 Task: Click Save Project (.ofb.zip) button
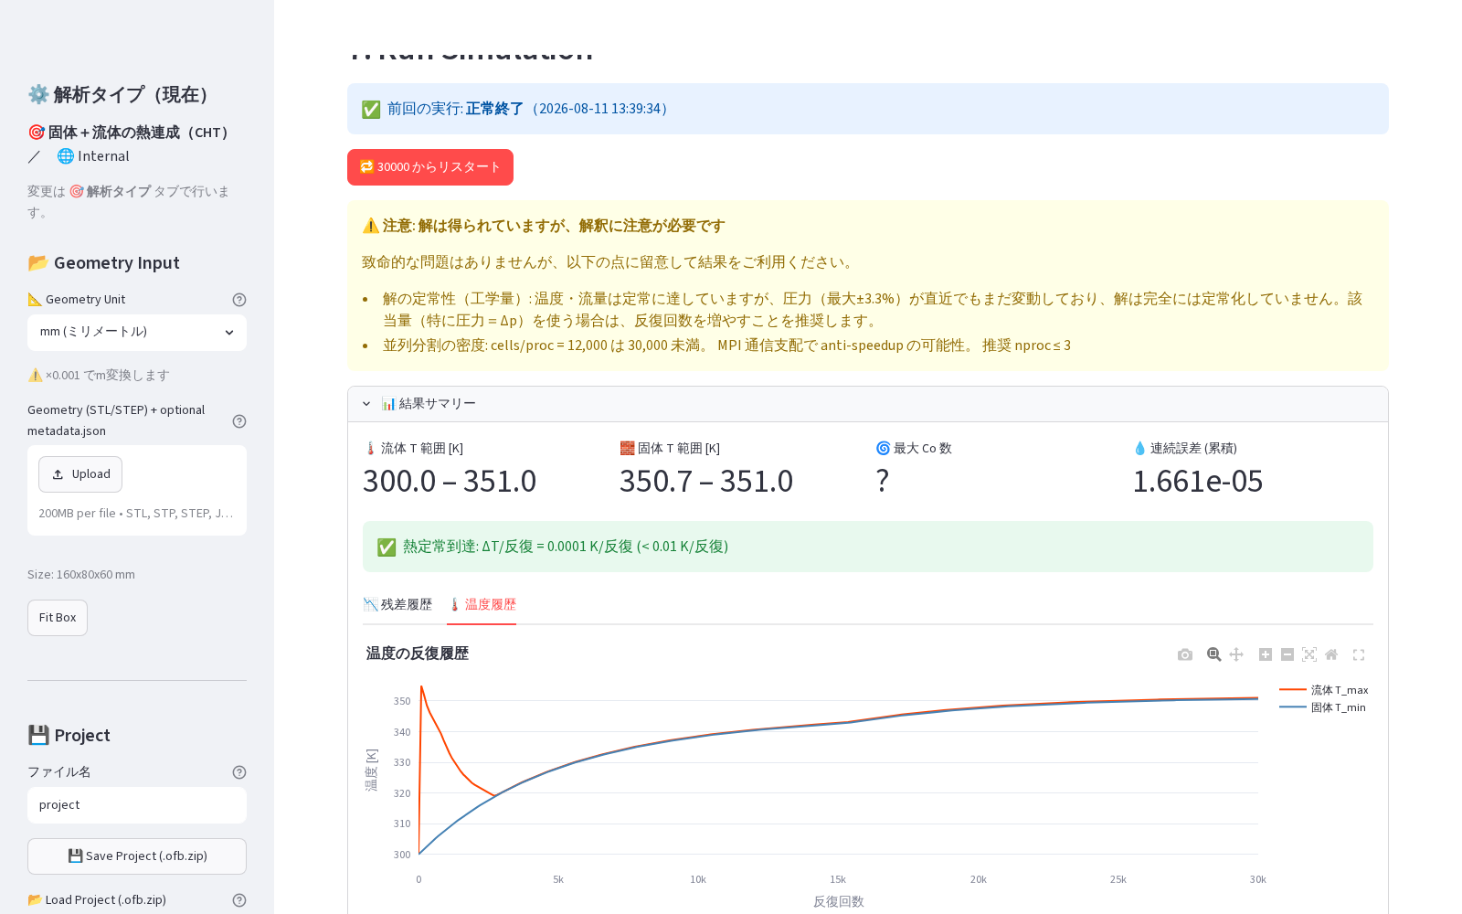pos(137,856)
